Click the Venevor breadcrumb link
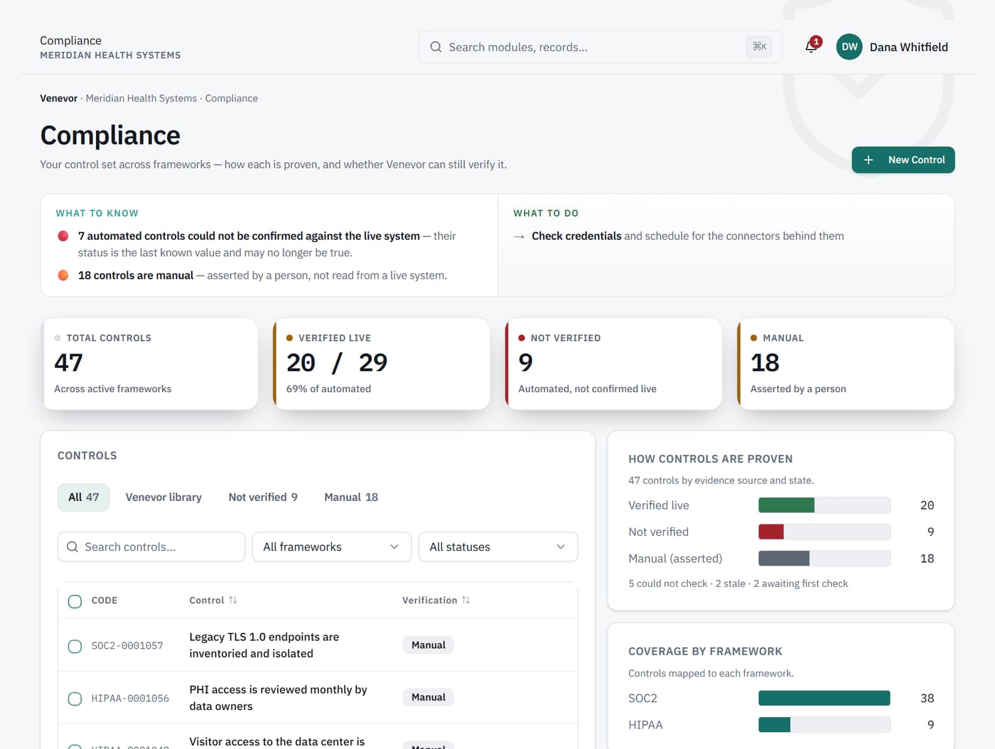The image size is (995, 749). [58, 99]
